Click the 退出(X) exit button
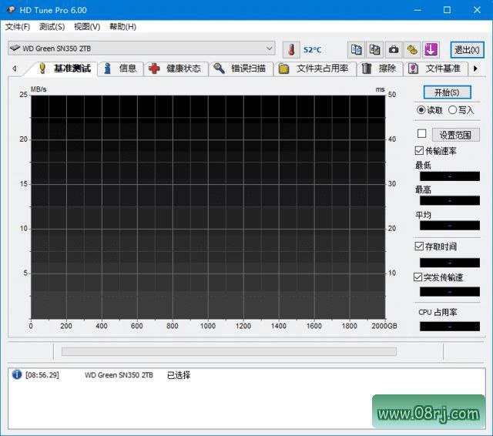 467,49
